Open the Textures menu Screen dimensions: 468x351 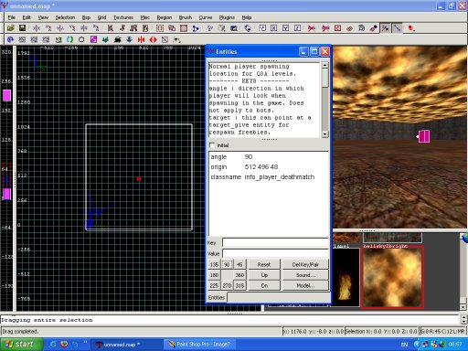[x=123, y=17]
